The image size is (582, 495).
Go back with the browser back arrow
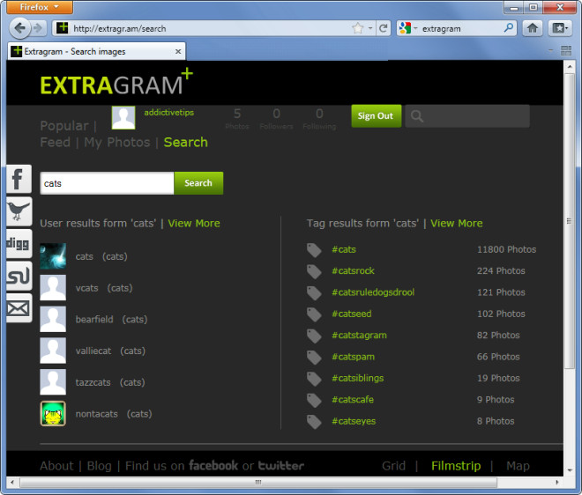pyautogui.click(x=19, y=28)
